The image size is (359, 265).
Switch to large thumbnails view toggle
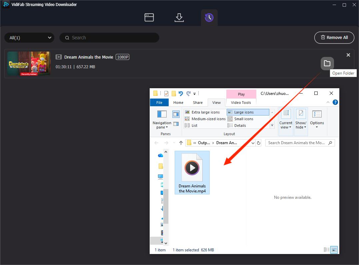click(334, 250)
